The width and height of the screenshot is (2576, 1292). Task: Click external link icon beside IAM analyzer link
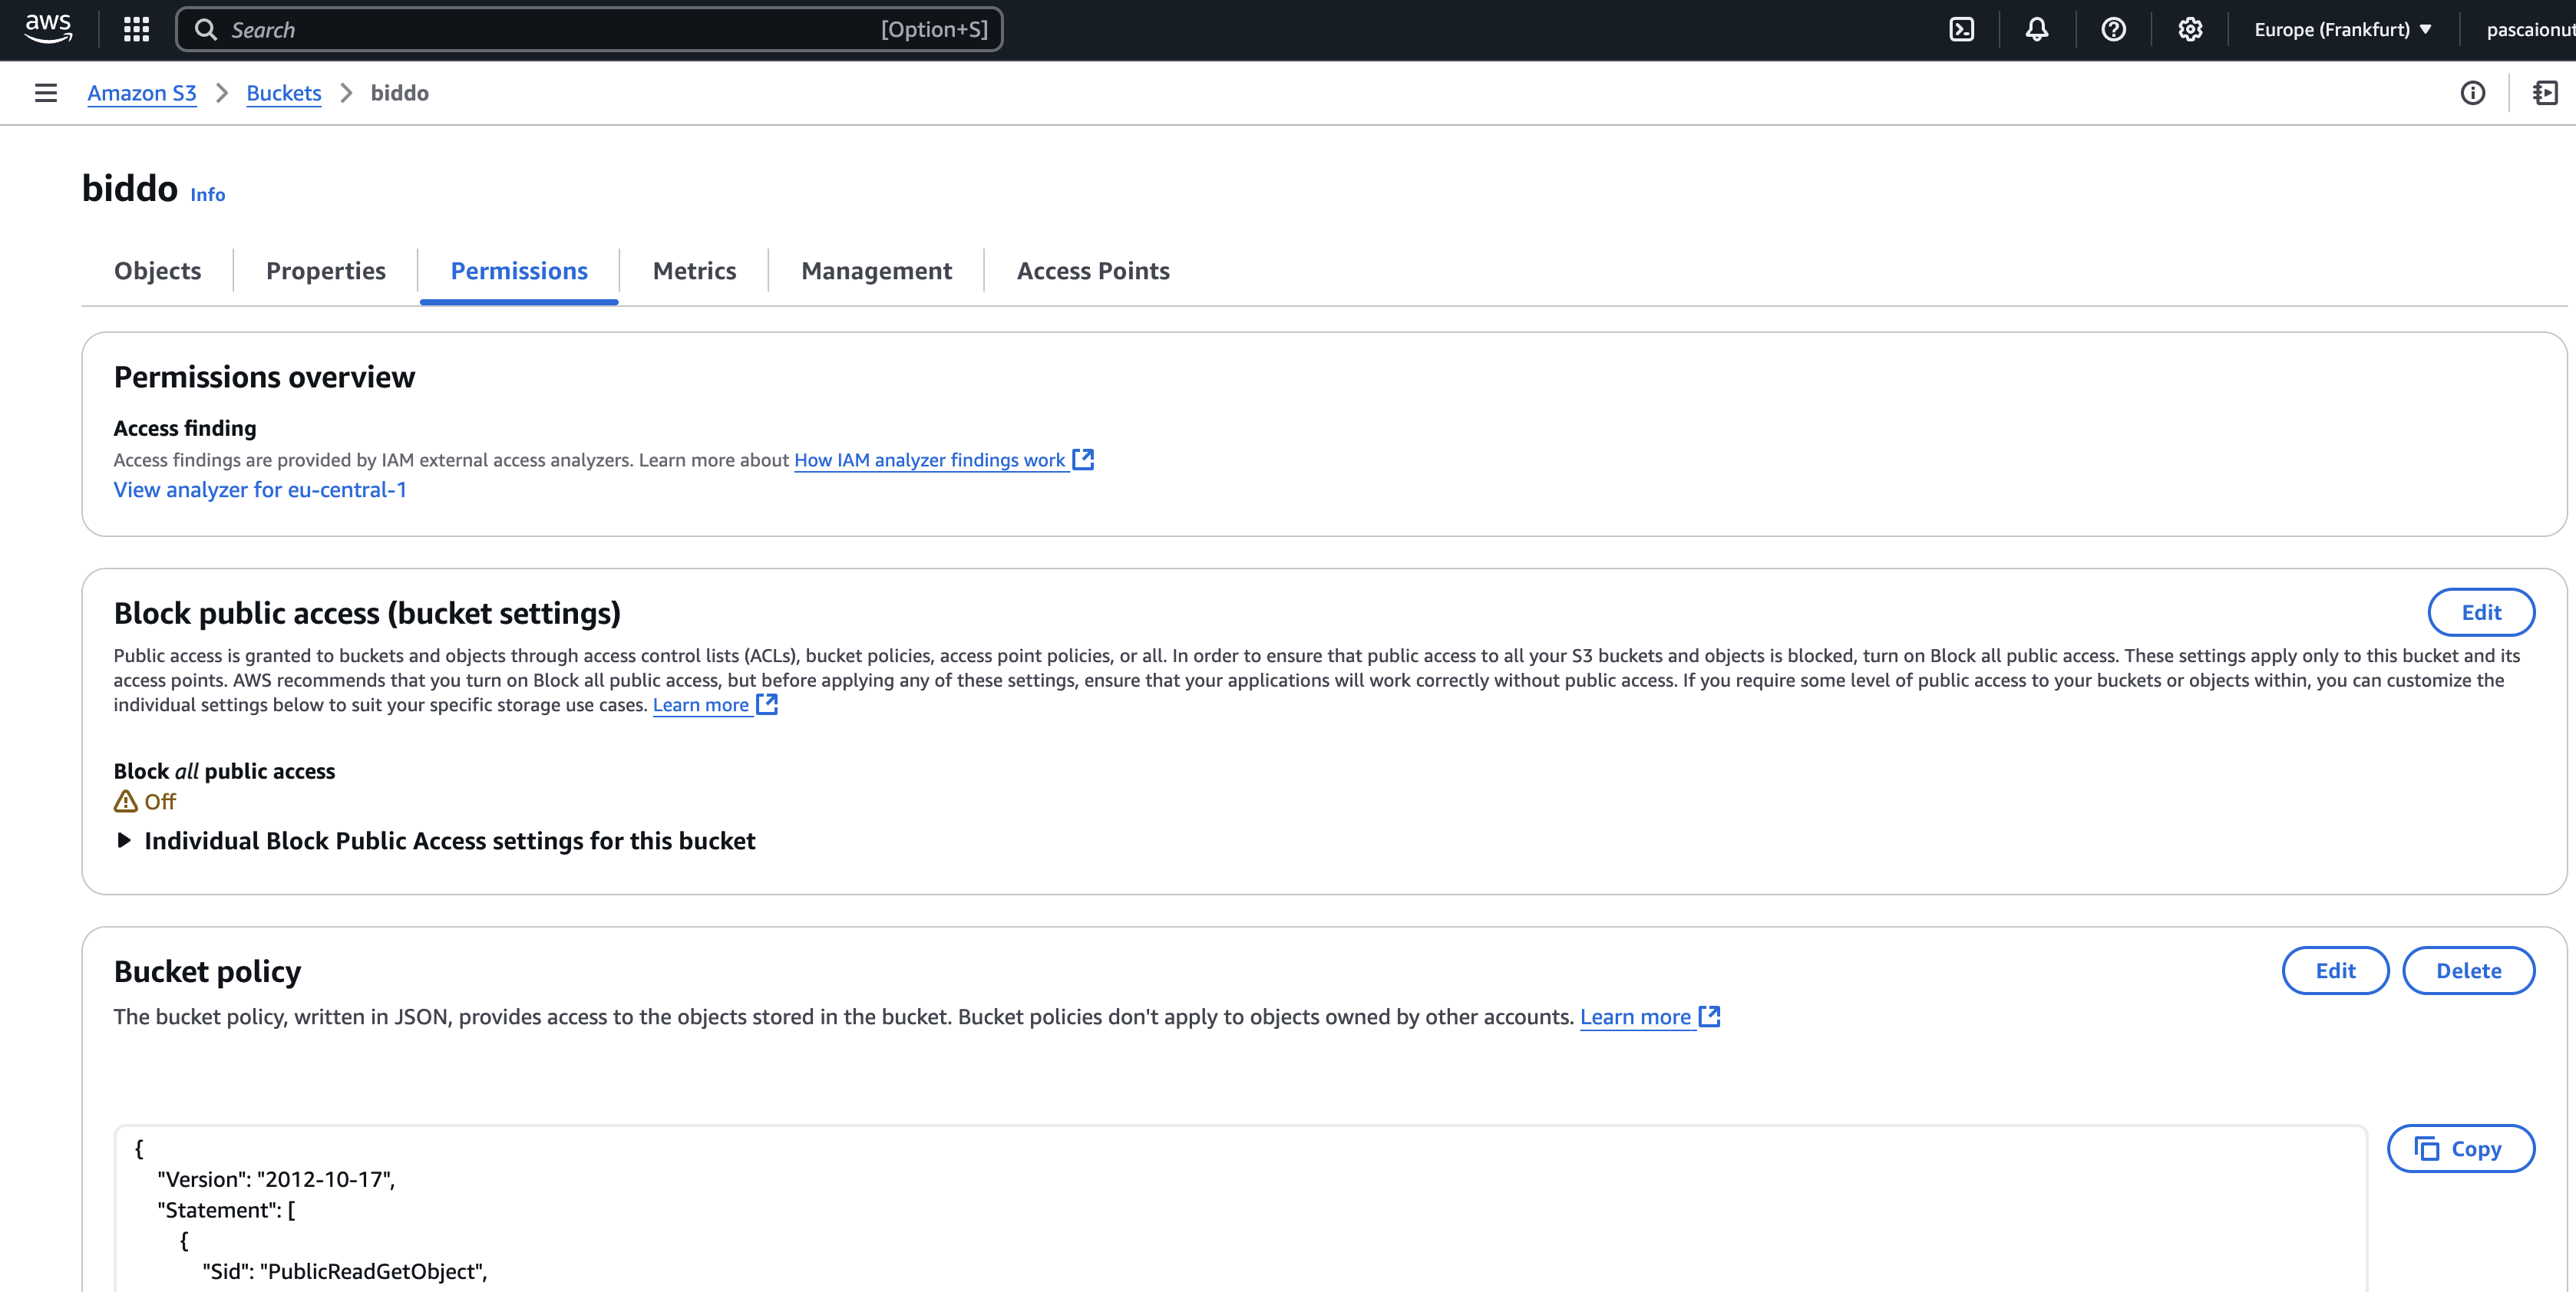[1083, 459]
